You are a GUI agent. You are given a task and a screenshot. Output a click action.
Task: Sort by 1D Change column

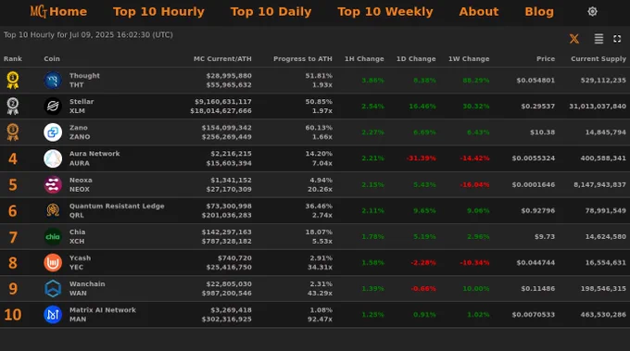pyautogui.click(x=416, y=58)
